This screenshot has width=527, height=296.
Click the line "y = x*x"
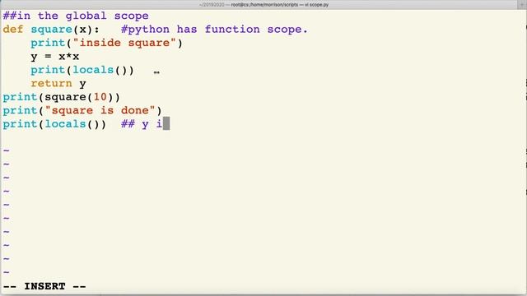click(55, 57)
